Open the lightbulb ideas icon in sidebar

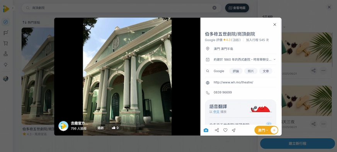5,64
